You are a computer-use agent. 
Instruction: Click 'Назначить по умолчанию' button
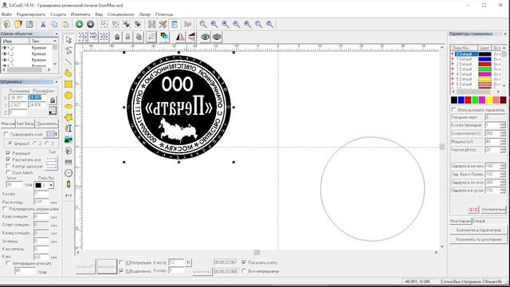(478, 239)
